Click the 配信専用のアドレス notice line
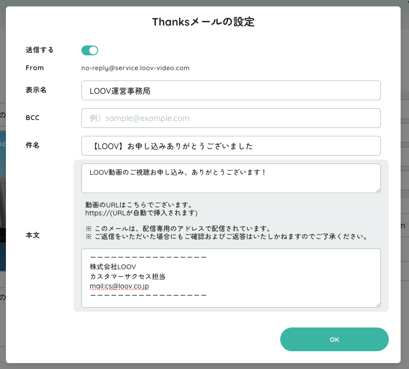Image resolution: width=409 pixels, height=369 pixels. point(179,229)
